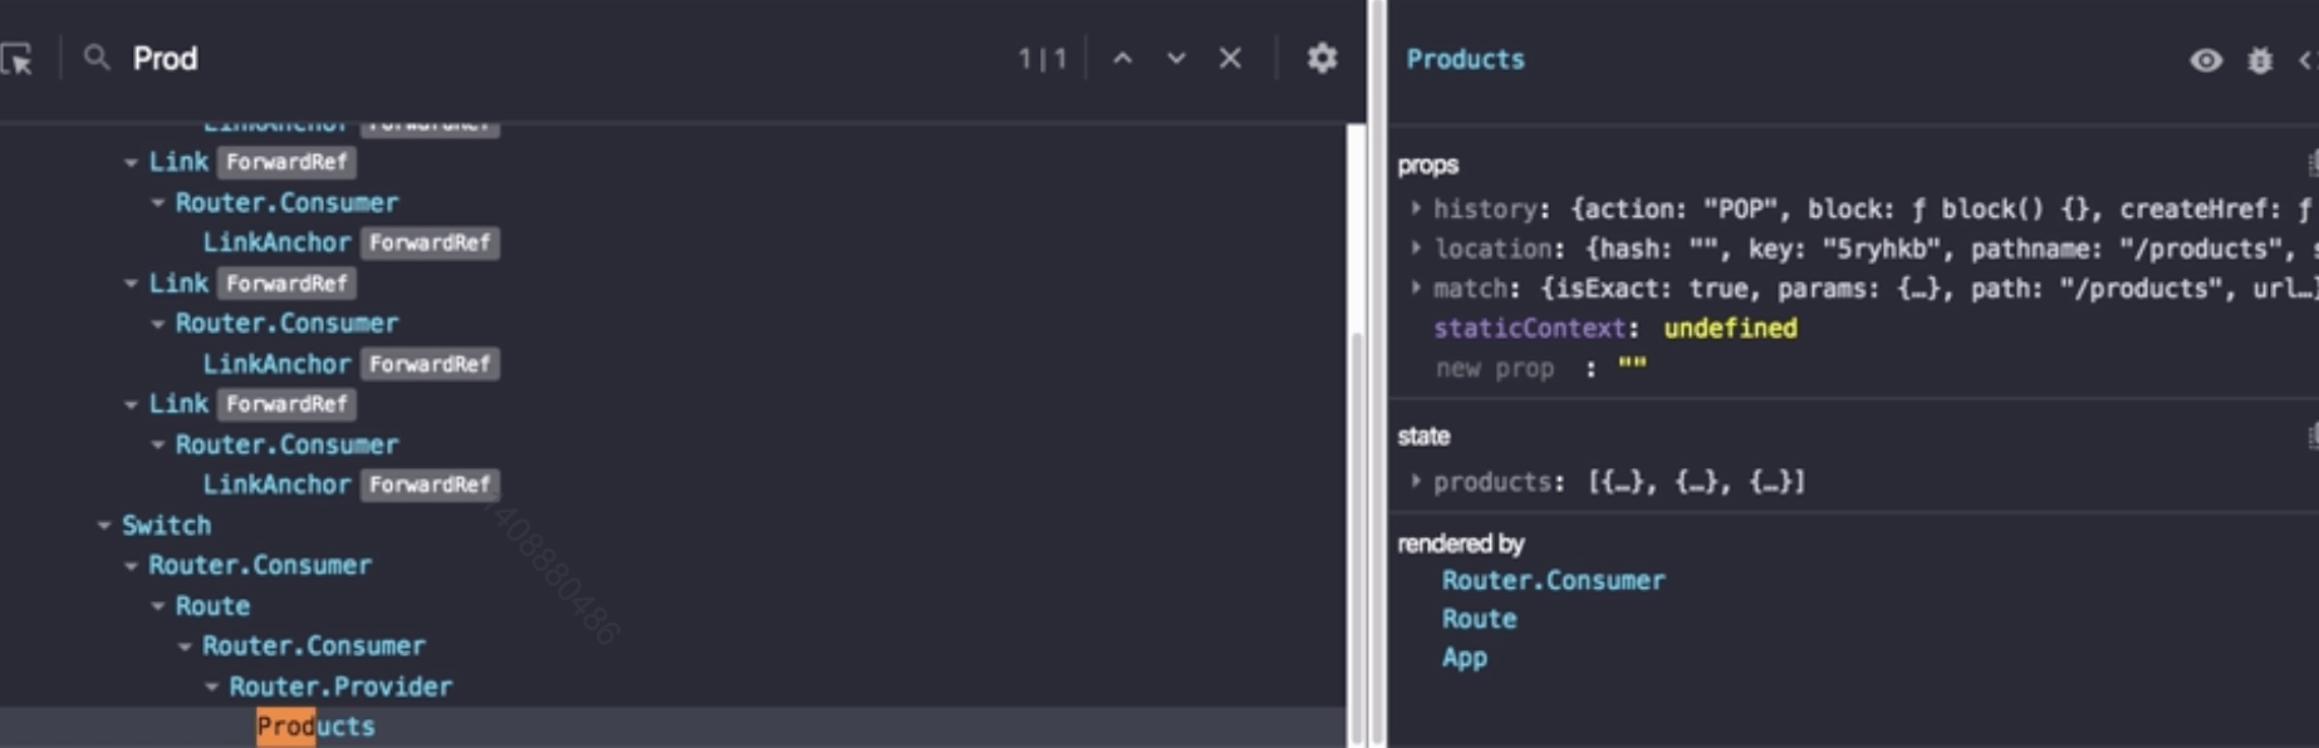
Task: Expand the location prop object
Action: (1416, 248)
